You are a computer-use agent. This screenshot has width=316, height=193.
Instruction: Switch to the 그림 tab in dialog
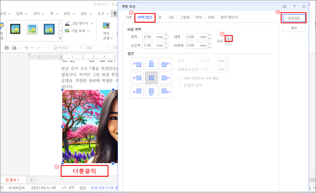click(170, 17)
